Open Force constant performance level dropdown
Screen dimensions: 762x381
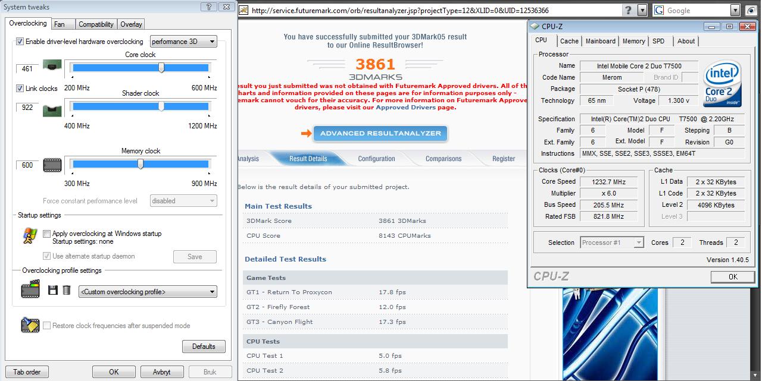183,201
